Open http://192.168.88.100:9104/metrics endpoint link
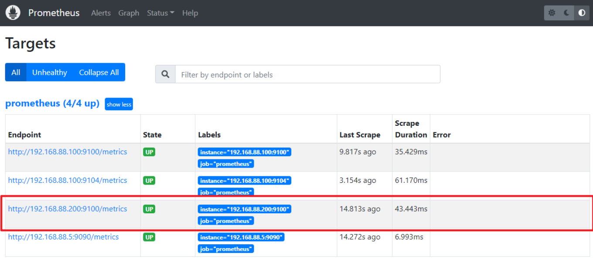The height and width of the screenshot is (259, 593). pos(68,180)
